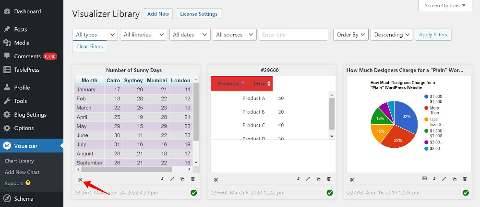Click the scissors icon under chart #29660
This screenshot has height=207, width=480.
pos(216,179)
